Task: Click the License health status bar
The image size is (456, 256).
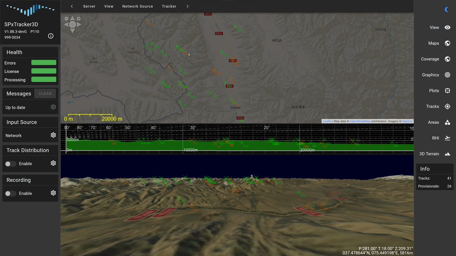Action: pyautogui.click(x=44, y=71)
